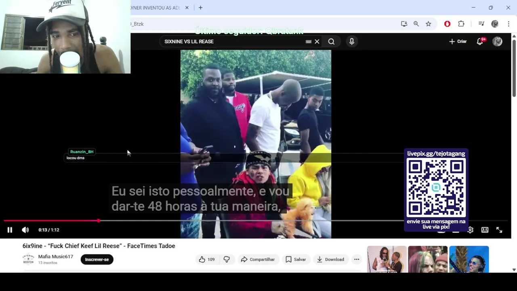Viewport: 517px width, 291px height.
Task: Click the progress bar scrubber handle
Action: point(99,221)
